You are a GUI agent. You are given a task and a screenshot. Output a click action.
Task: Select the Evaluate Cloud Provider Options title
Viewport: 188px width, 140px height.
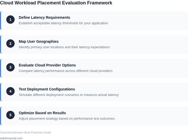click(47, 65)
